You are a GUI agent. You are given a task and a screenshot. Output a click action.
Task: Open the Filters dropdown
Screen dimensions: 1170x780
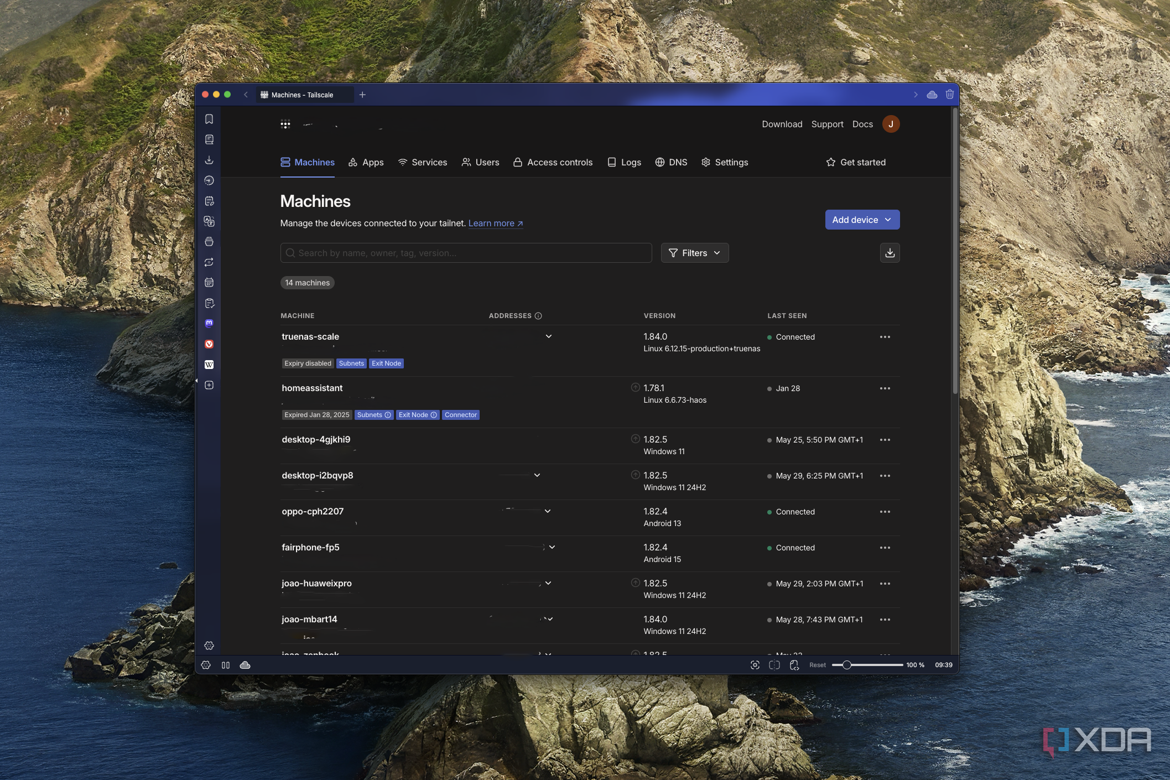pos(695,253)
